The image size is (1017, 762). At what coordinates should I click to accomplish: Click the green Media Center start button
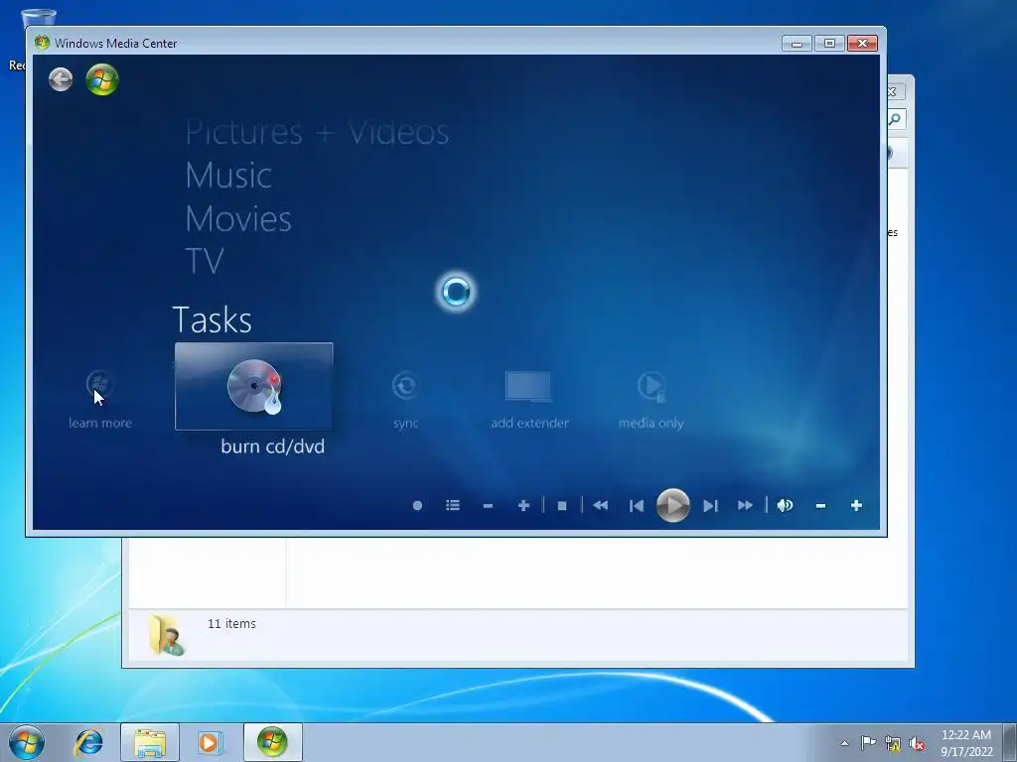tap(102, 79)
